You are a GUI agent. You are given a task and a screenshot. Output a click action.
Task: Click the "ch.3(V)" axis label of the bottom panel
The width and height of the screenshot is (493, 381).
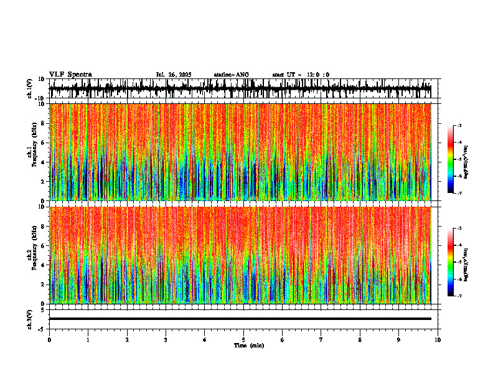pyautogui.click(x=30, y=320)
